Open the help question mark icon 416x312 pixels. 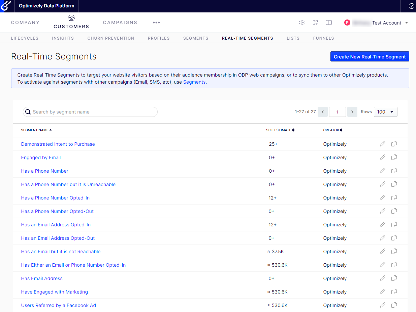click(x=411, y=6)
